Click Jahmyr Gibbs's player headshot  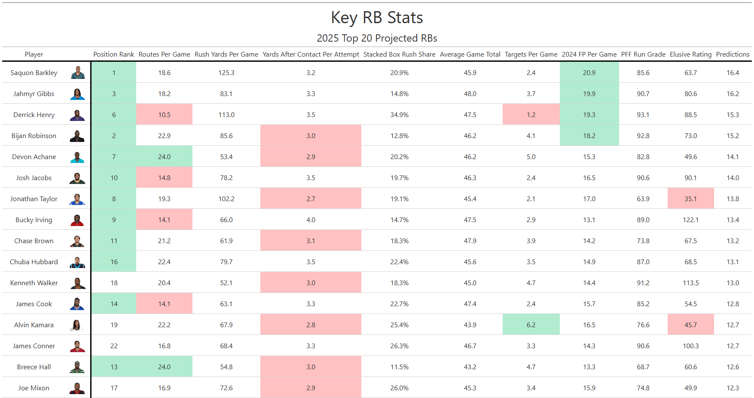[77, 94]
